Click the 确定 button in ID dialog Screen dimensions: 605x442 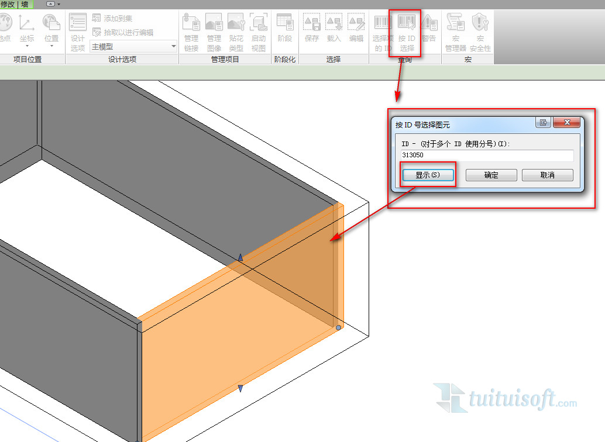coord(491,175)
